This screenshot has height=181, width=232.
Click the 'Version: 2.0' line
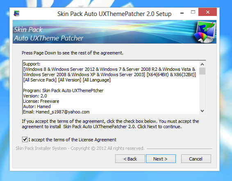(35, 96)
